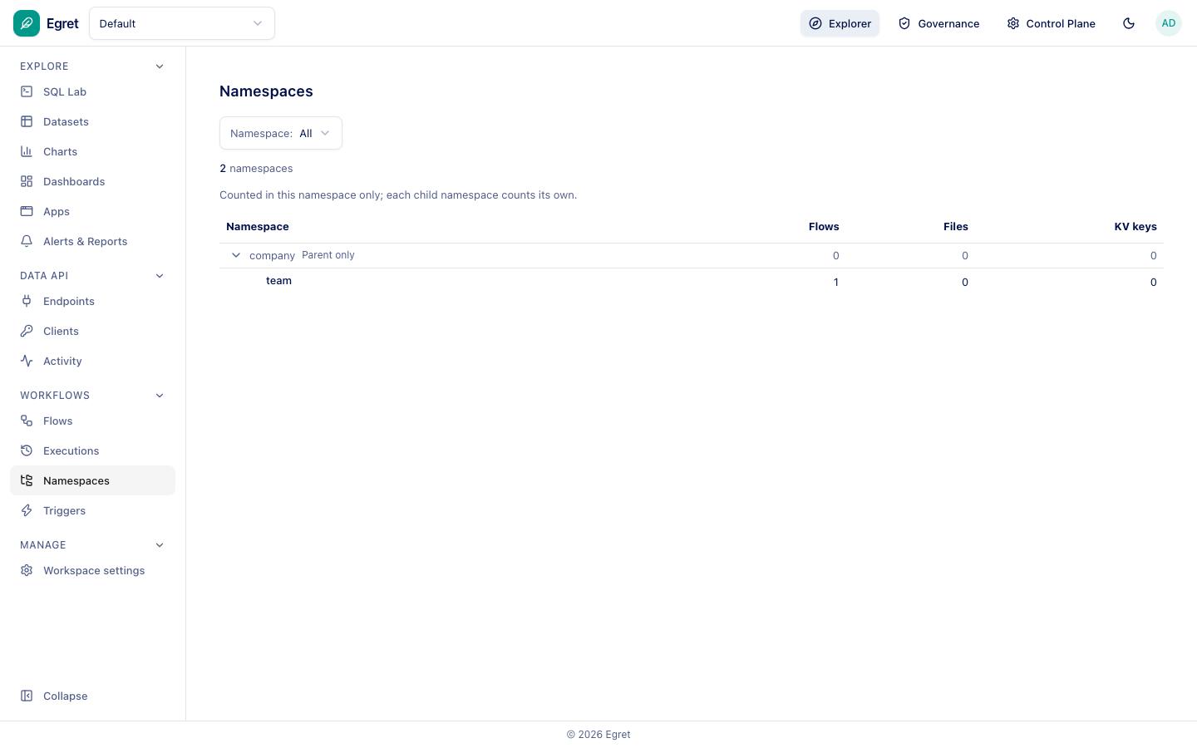Open the AD user avatar menu

pos(1169,23)
